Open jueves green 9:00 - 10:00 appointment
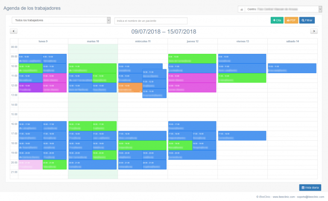The width and height of the screenshot is (328, 201). pos(192,58)
